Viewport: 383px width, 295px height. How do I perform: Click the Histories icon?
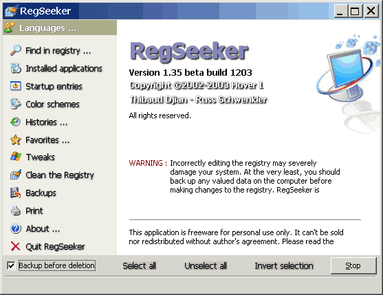pos(16,122)
